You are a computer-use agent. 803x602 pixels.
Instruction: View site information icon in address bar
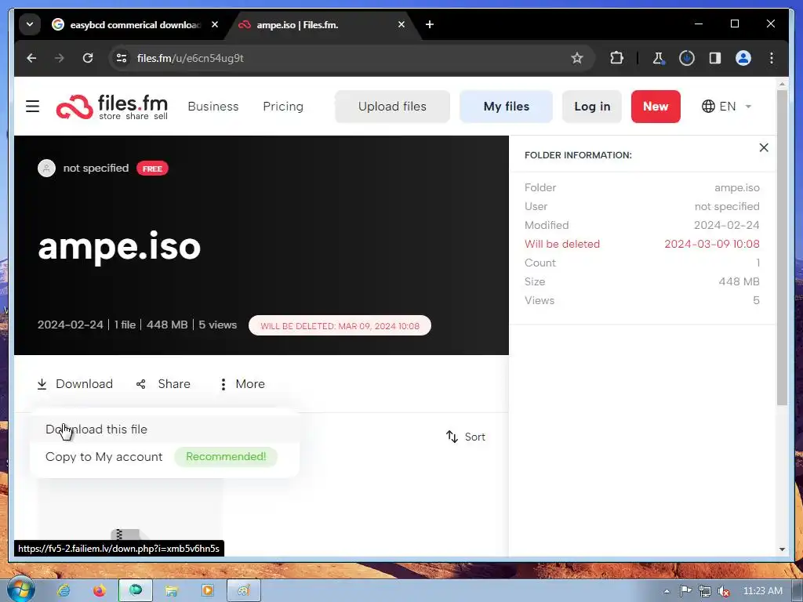pos(122,58)
